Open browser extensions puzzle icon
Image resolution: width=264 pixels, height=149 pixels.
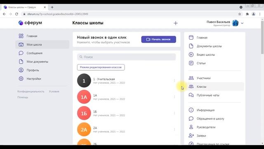point(247,14)
